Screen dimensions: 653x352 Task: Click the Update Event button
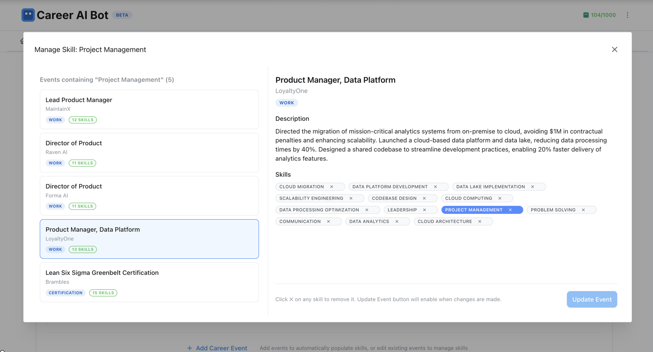(x=592, y=299)
